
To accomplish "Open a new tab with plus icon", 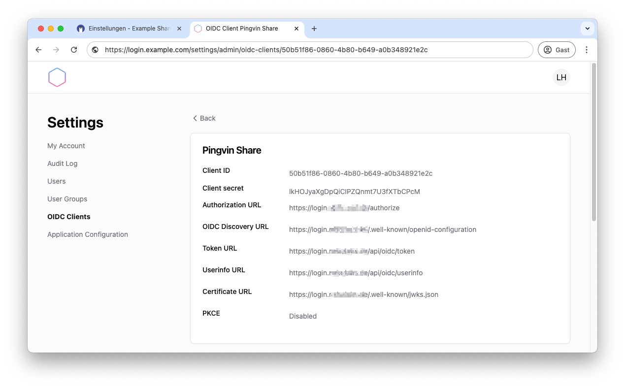I will coord(314,29).
